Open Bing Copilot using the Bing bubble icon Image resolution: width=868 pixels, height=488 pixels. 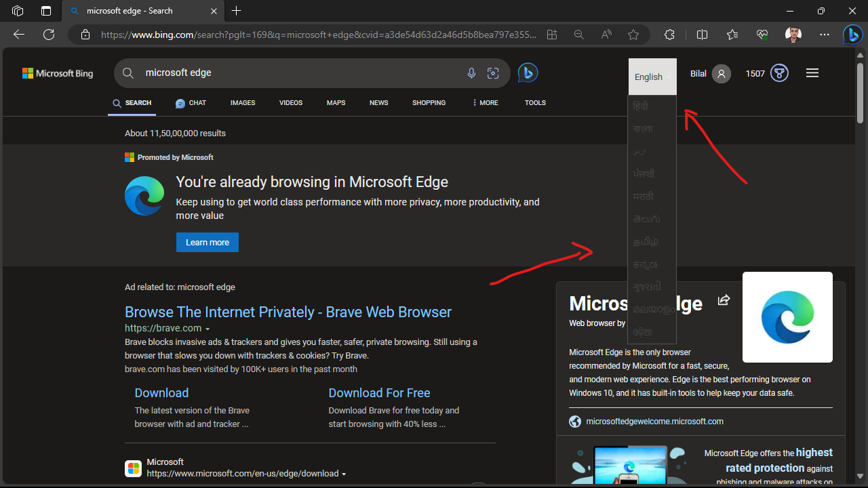pyautogui.click(x=528, y=73)
